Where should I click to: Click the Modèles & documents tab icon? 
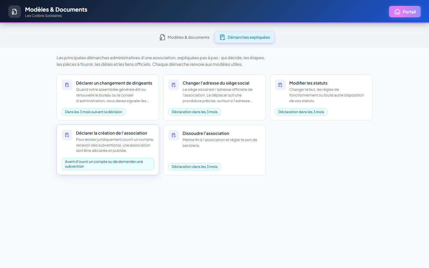[x=162, y=37]
